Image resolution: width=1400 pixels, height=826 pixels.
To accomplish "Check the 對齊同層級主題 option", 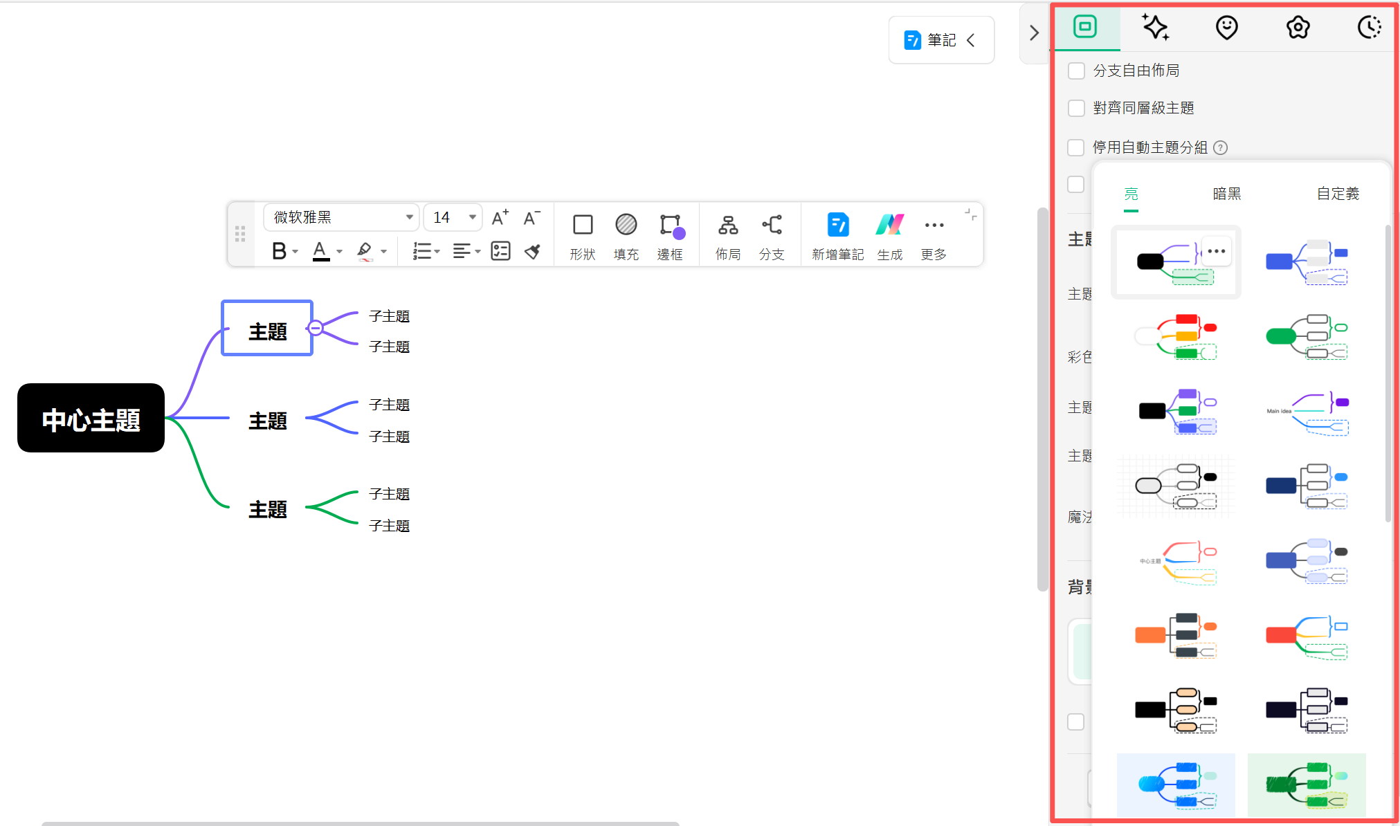I will point(1076,108).
